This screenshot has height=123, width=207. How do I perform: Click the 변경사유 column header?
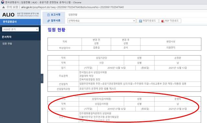171,42
